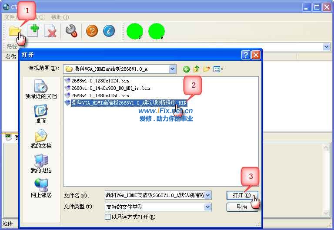334x230 pixels.
Task: Click the green plus add icon
Action: click(34, 30)
